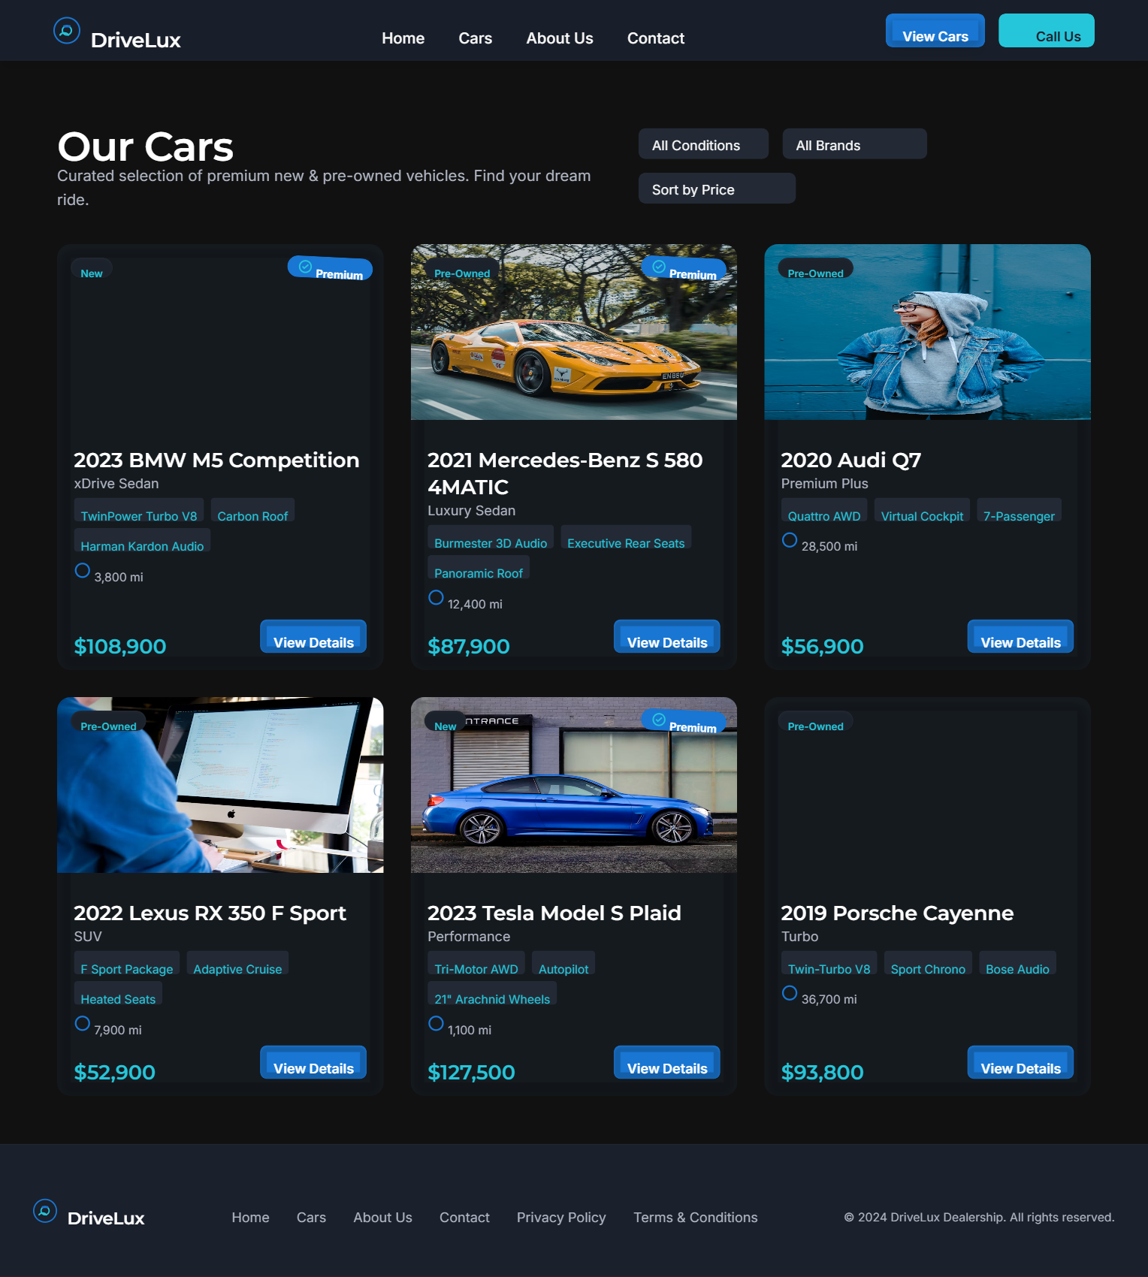1148x1277 pixels.
Task: Select Contact in the top navigation
Action: [656, 38]
